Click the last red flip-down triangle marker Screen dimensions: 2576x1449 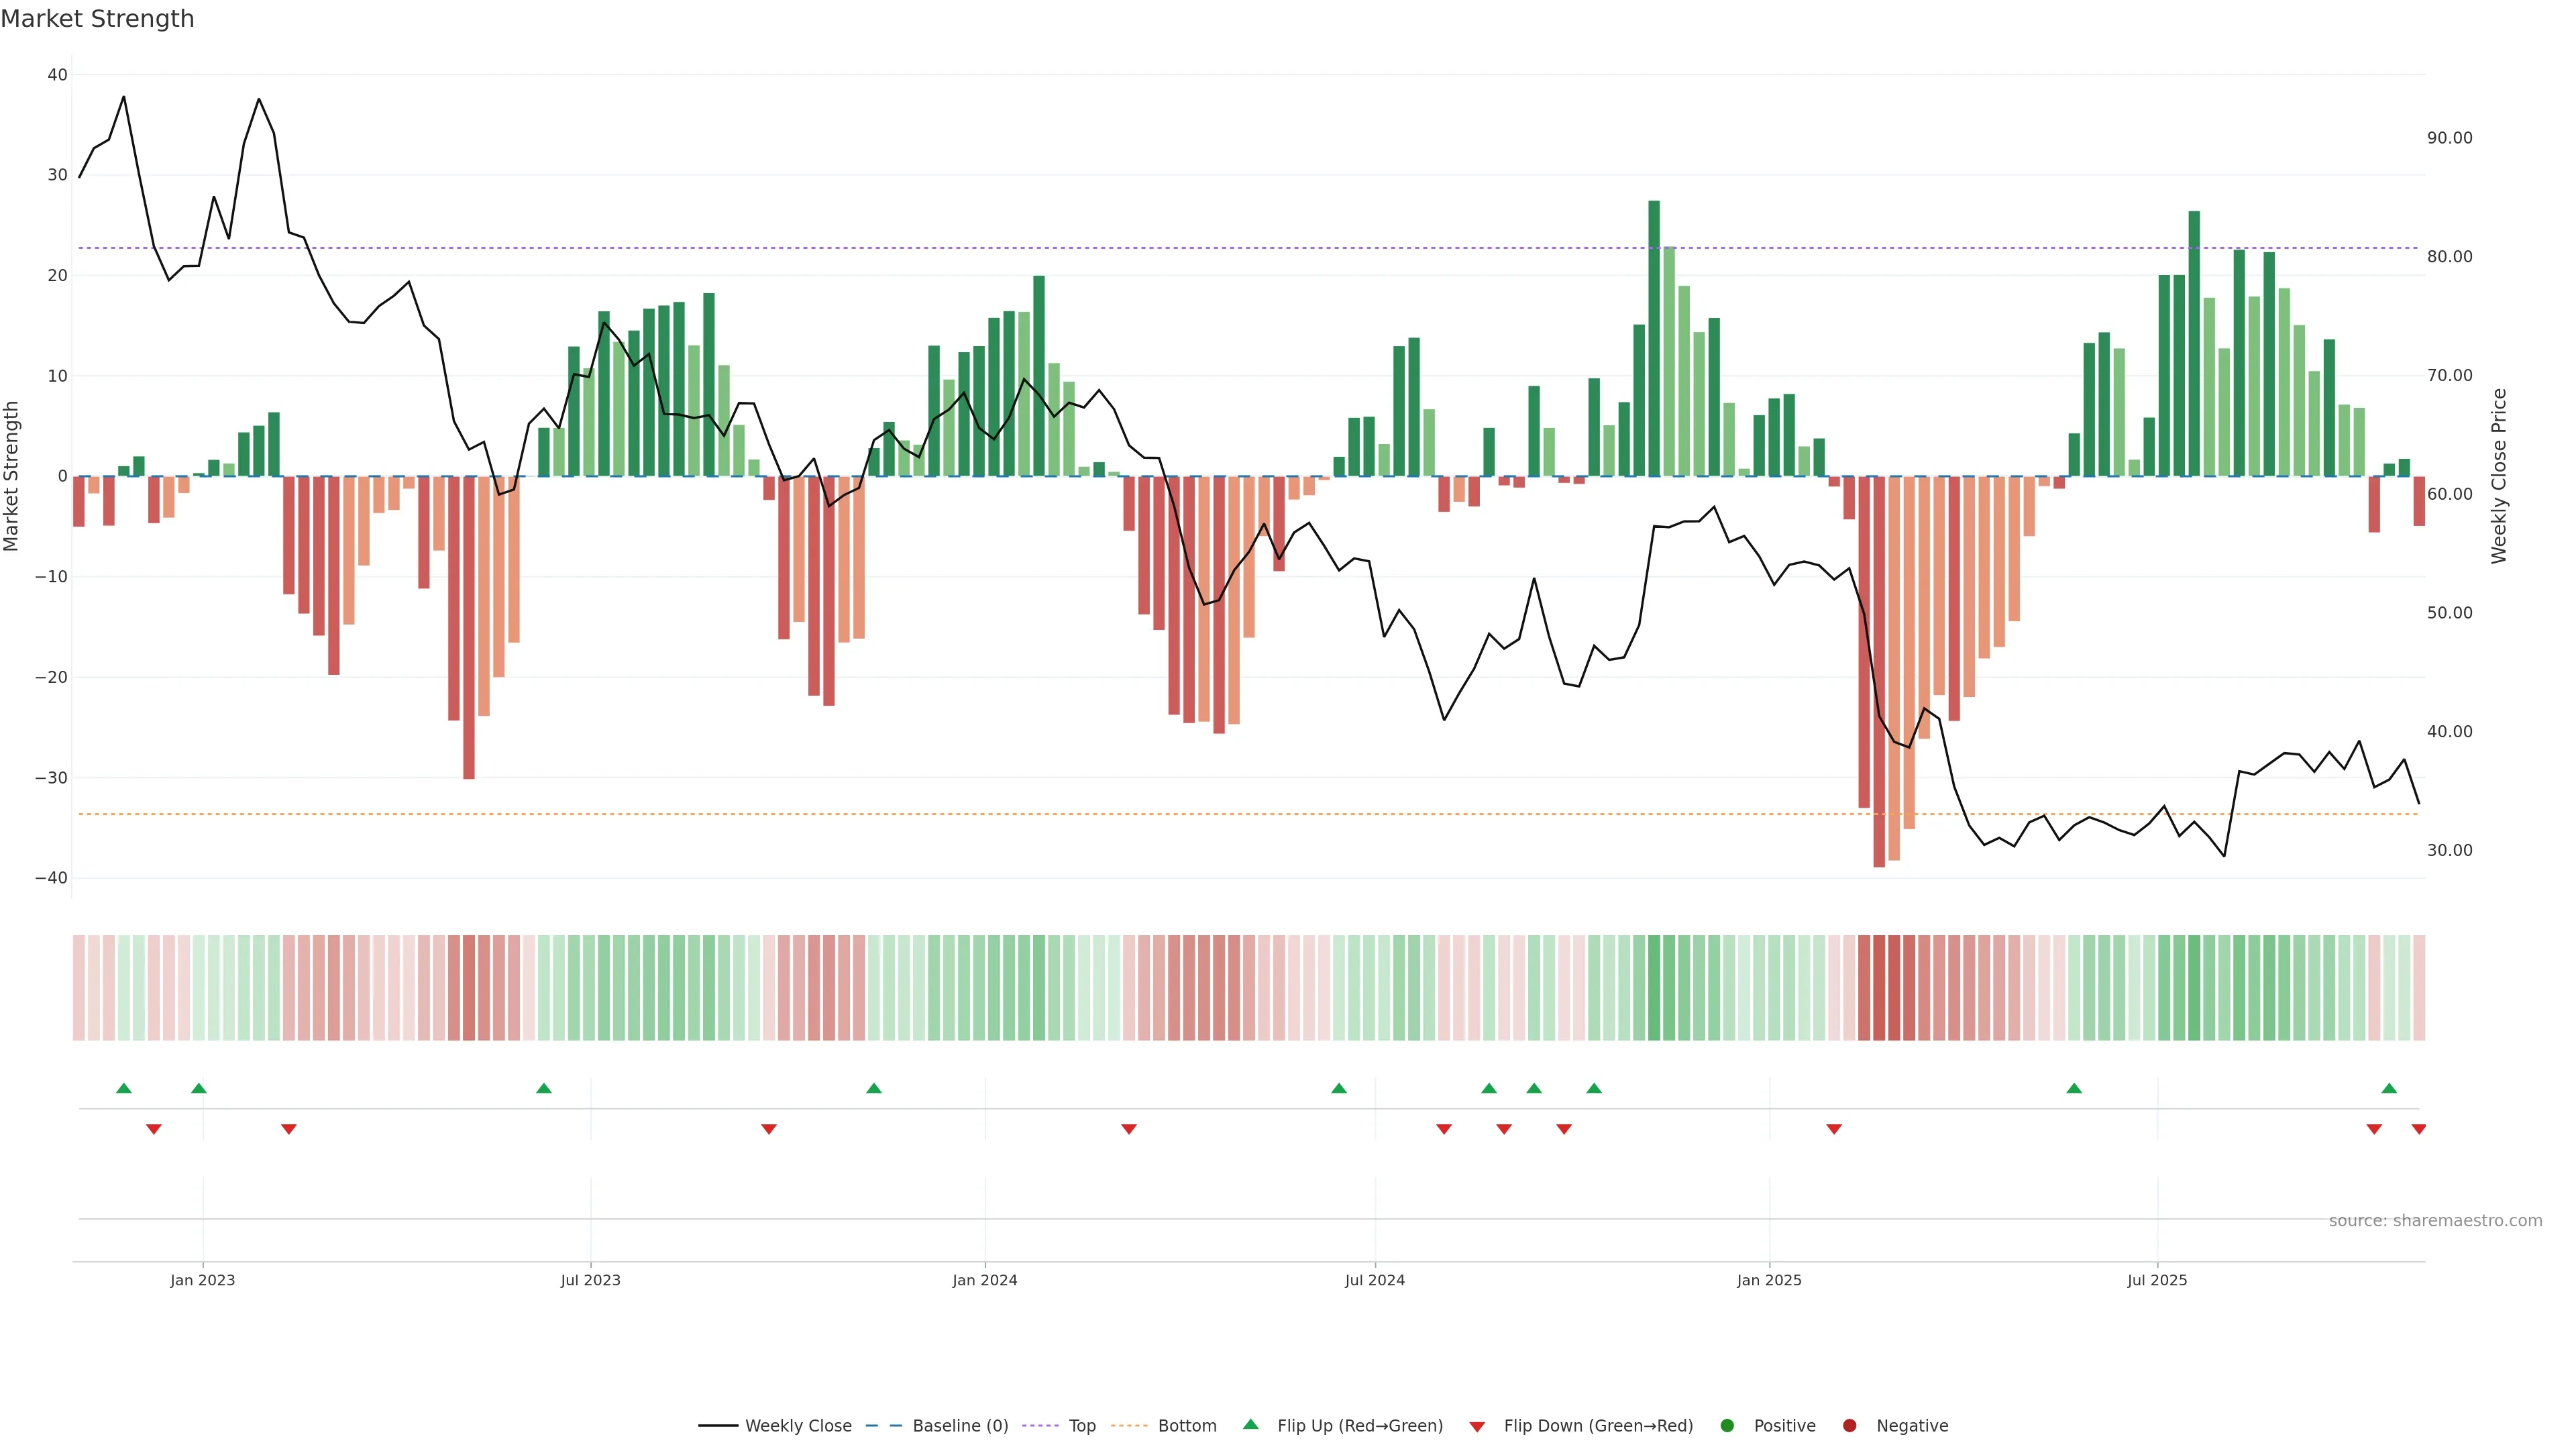point(2418,1129)
